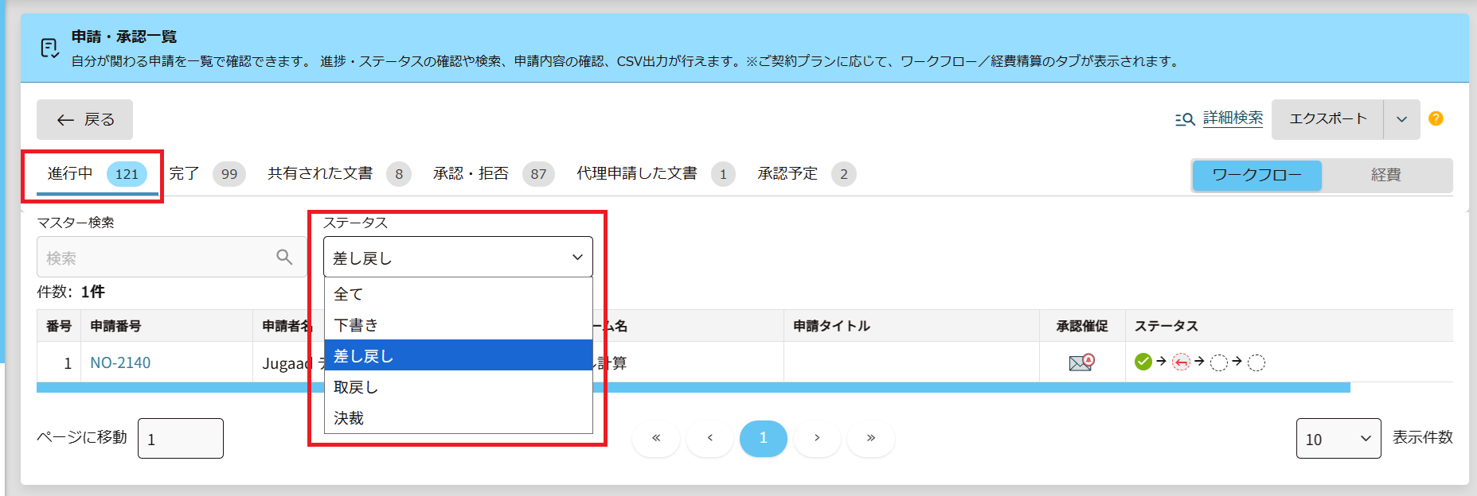Click the orange help question mark icon

(1436, 118)
